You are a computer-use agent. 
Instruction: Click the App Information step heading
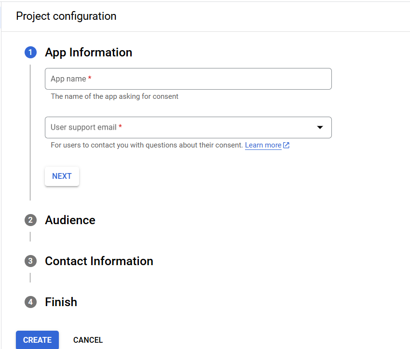(x=88, y=52)
